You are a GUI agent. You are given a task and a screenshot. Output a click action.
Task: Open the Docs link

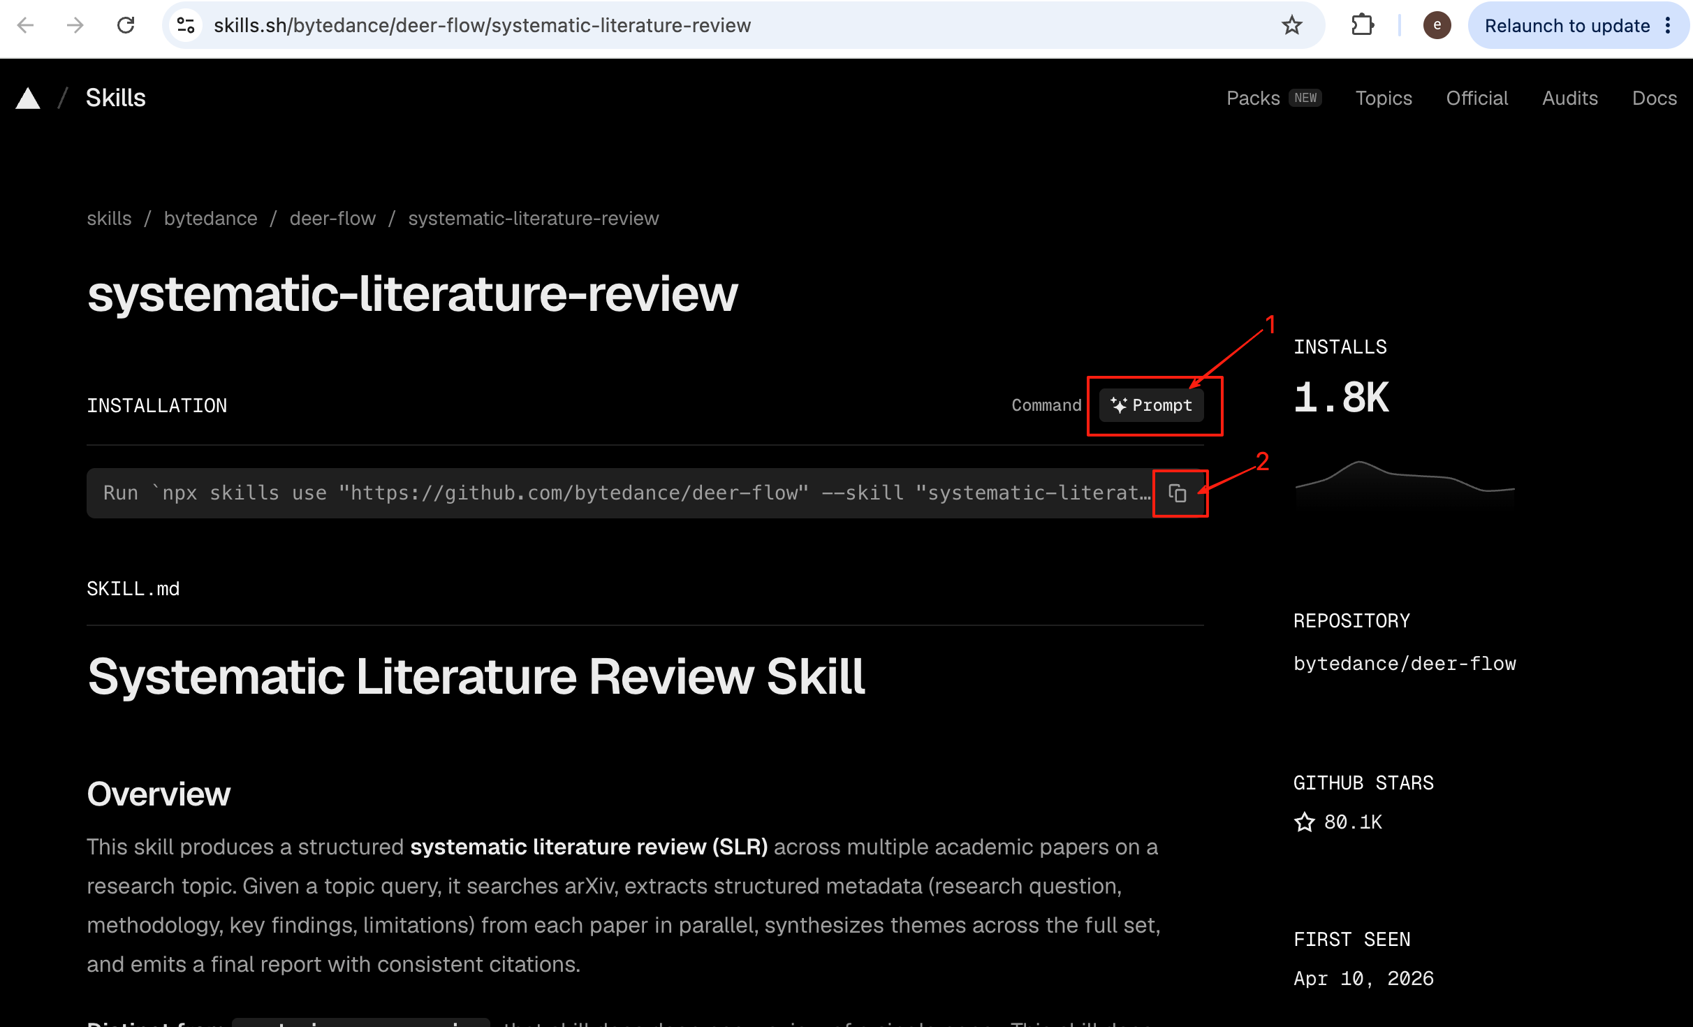[x=1655, y=98]
